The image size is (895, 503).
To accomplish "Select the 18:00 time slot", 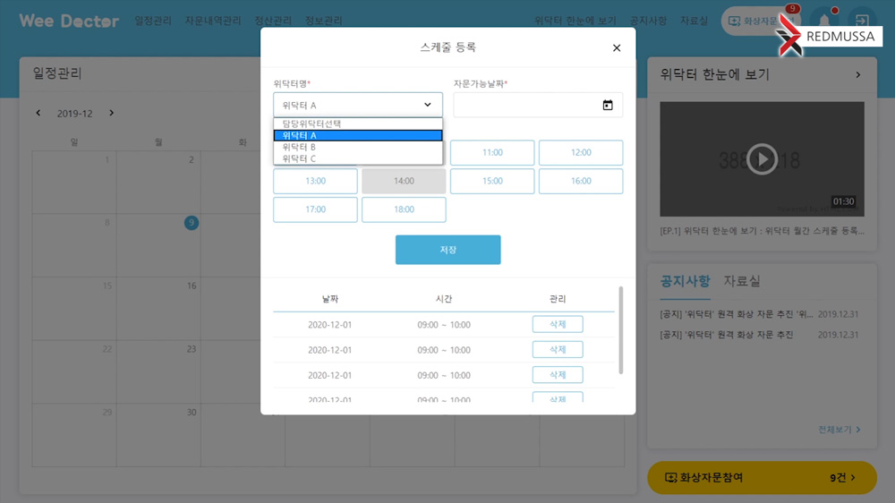I will point(404,209).
